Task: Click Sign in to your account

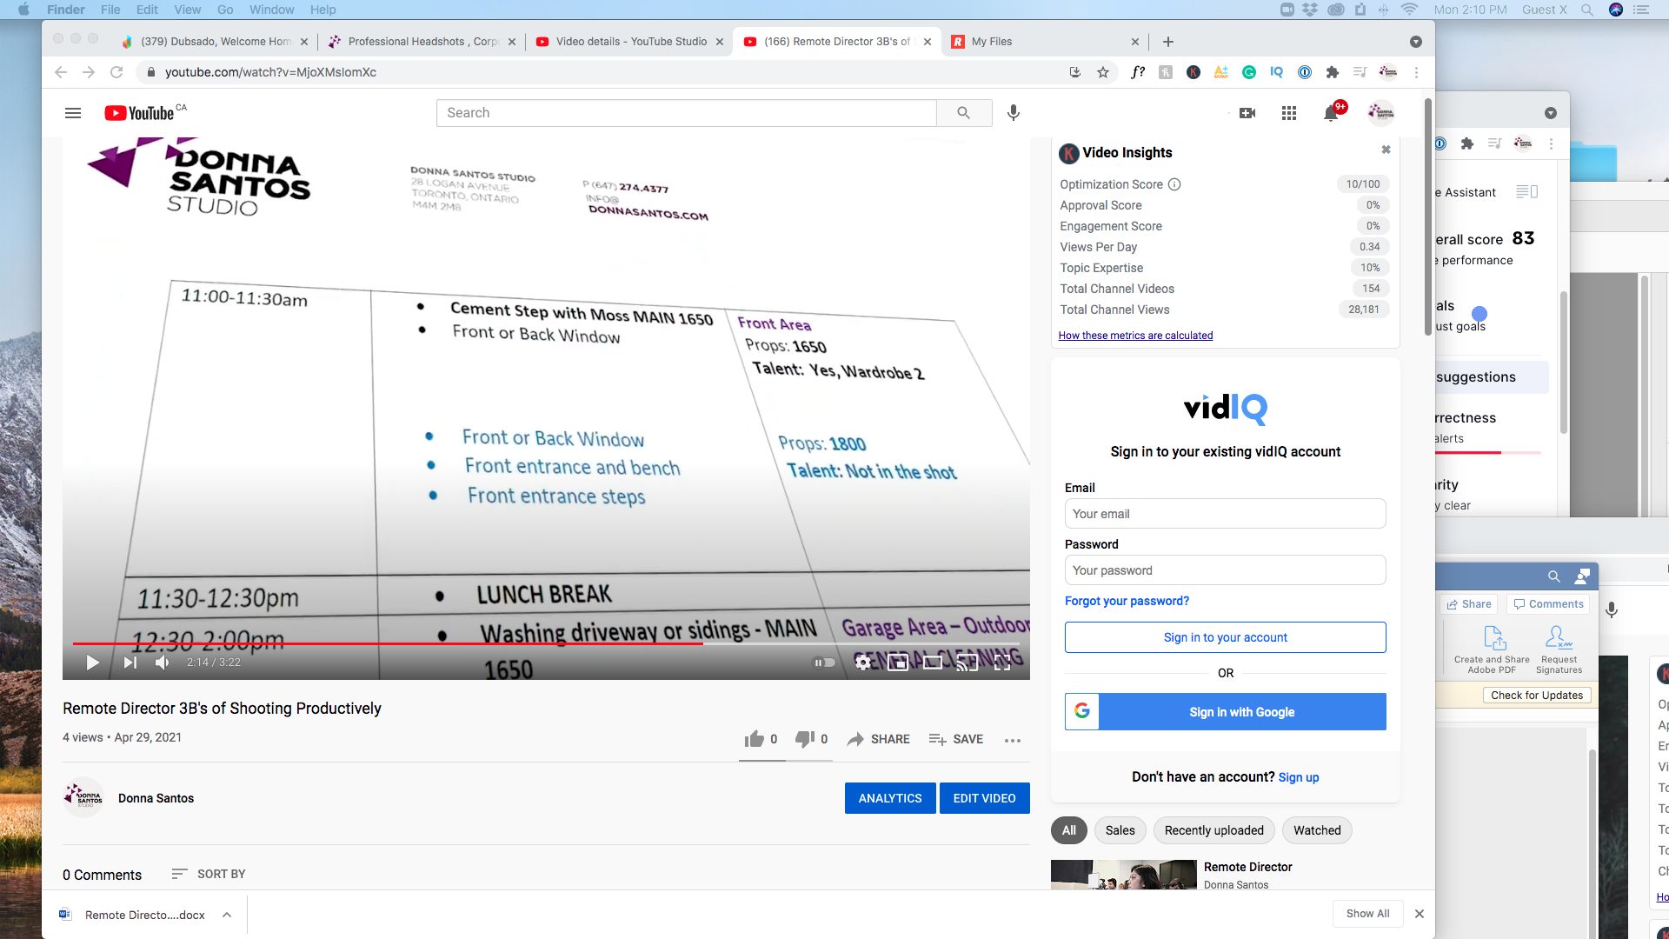Action: (x=1225, y=637)
